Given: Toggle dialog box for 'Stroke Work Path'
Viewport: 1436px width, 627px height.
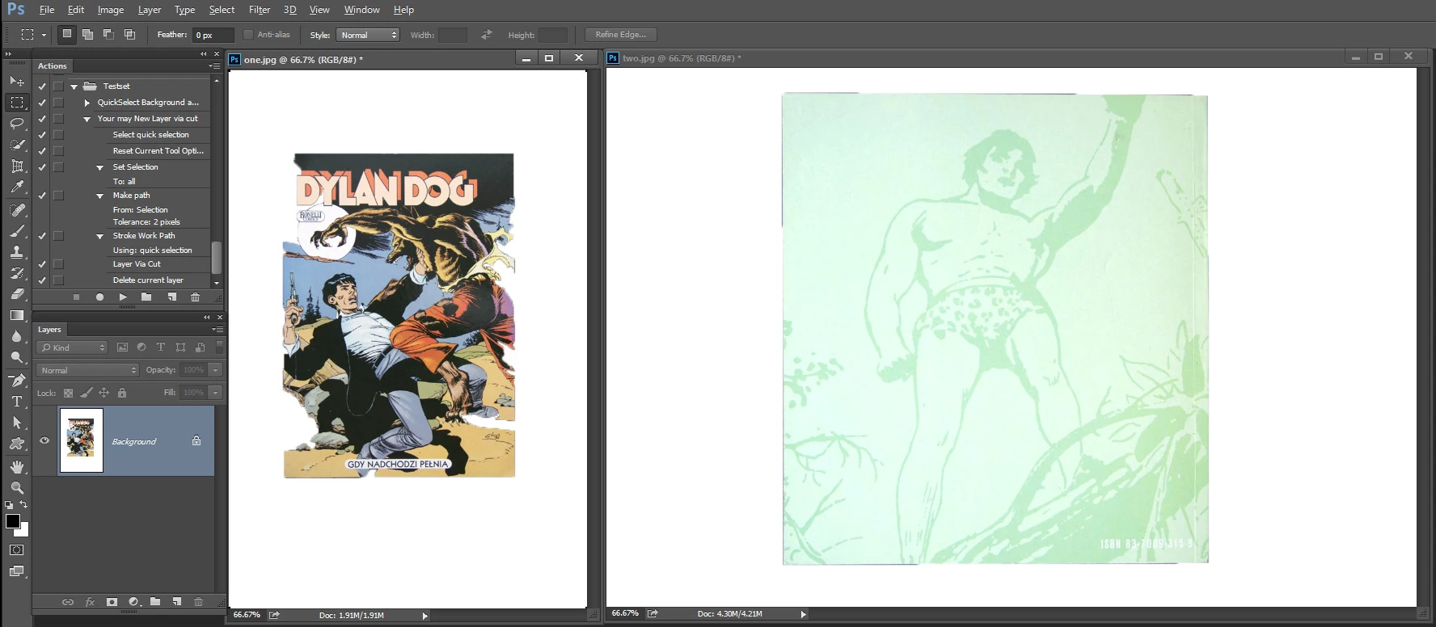Looking at the screenshot, I should [58, 236].
